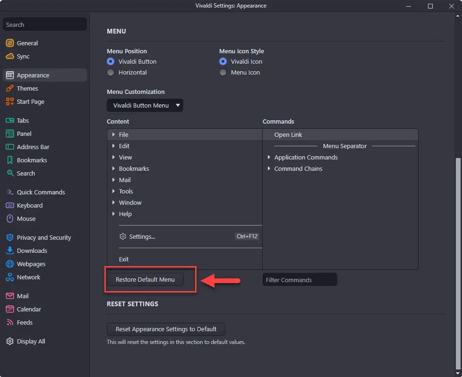Click the Sync cloud icon
Viewport: 462px width, 377px height.
10,56
